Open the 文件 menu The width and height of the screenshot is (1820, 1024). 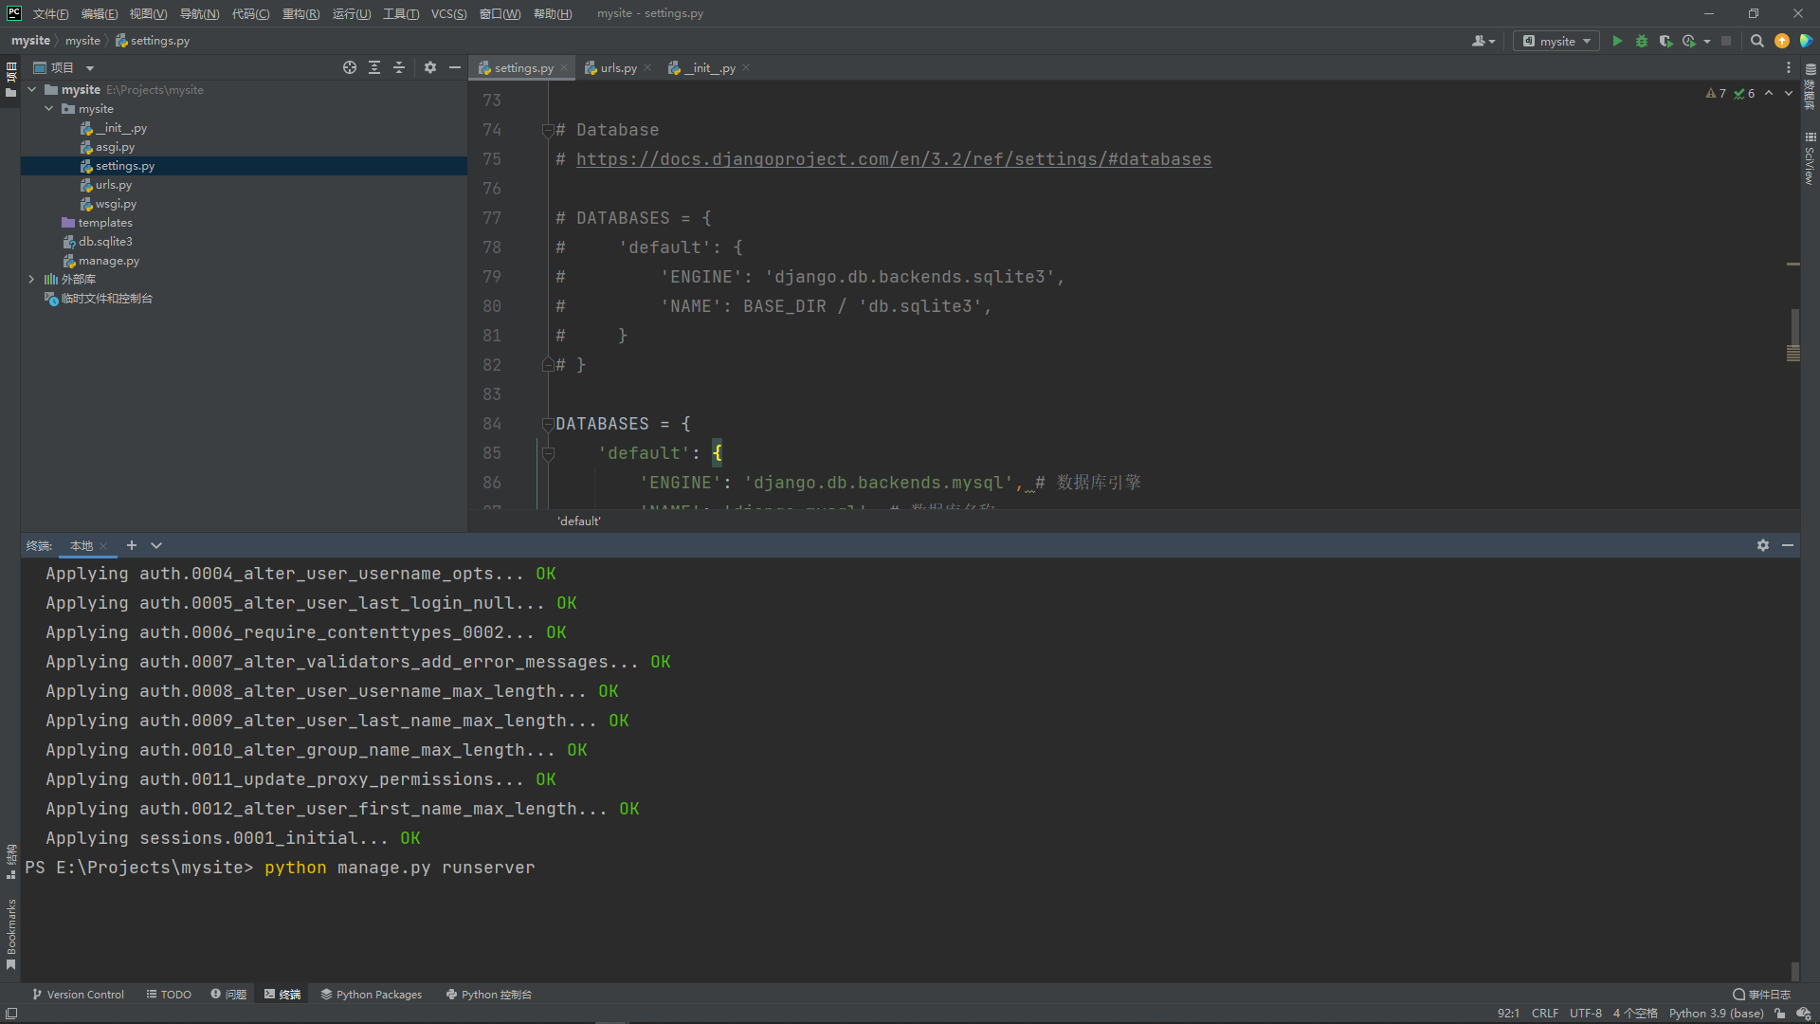pyautogui.click(x=50, y=13)
